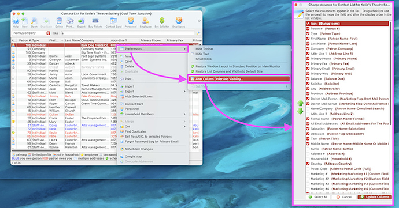The width and height of the screenshot is (399, 208).
Task: Click the Export toolbar icon
Action: (x=81, y=21)
